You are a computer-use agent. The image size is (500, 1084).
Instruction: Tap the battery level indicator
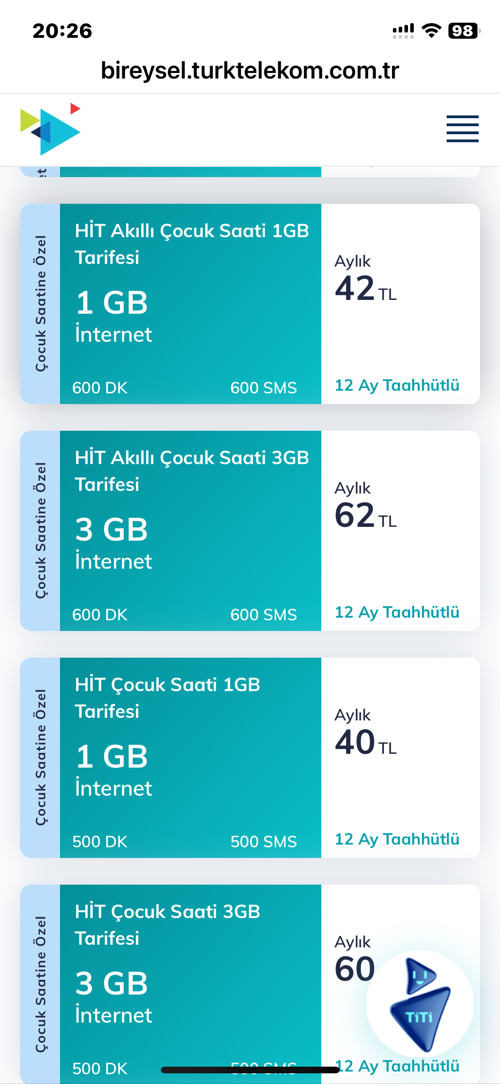point(464,31)
